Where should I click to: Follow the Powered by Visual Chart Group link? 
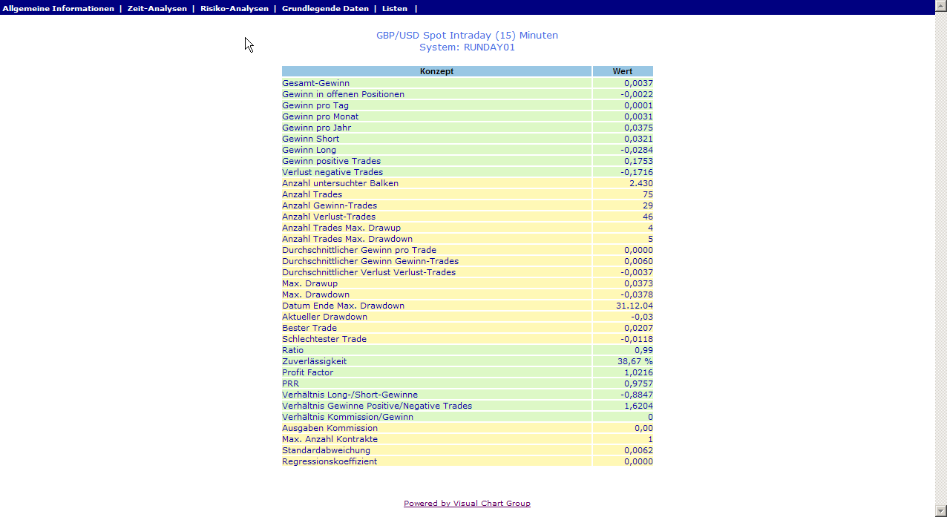point(467,503)
